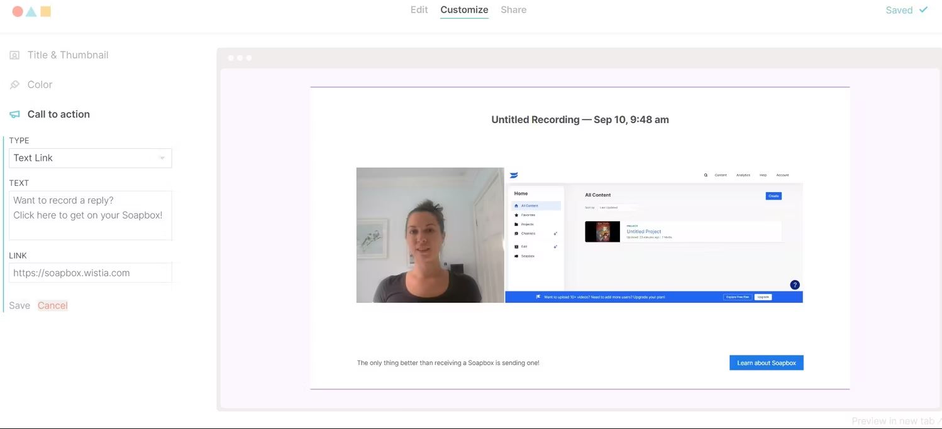This screenshot has width=942, height=429.
Task: Click the project thumbnail in recorded screen
Action: click(x=602, y=231)
